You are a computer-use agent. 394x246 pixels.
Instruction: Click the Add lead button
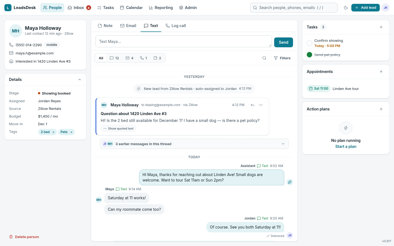coord(366,8)
